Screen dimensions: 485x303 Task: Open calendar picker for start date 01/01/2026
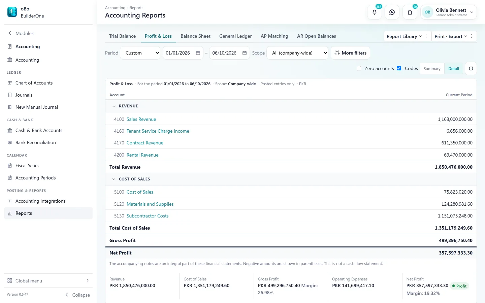198,53
